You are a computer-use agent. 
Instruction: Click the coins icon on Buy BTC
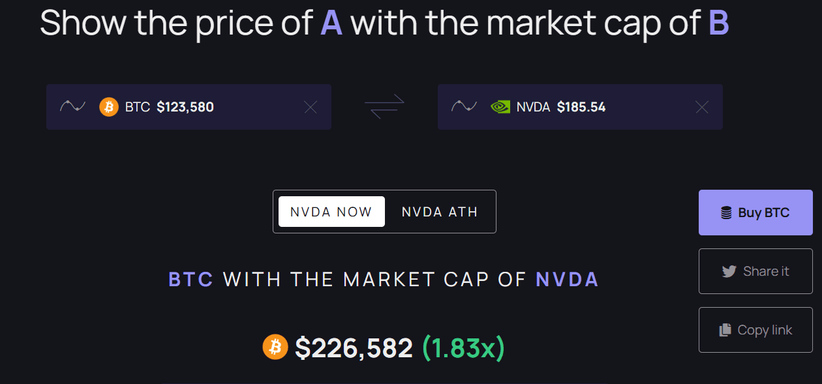point(726,213)
